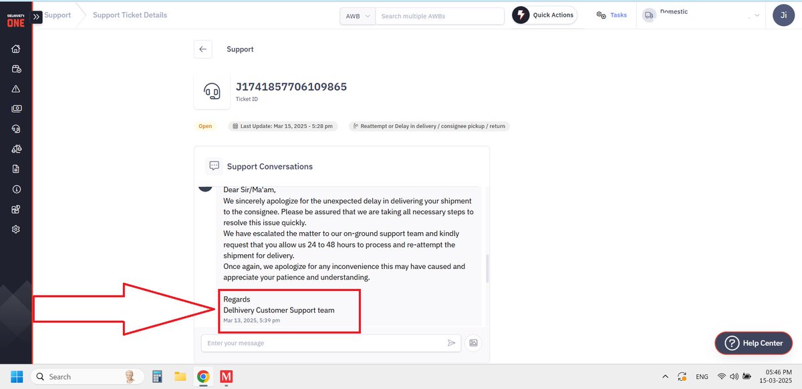
Task: Open the integrations puzzle icon in the sidebar
Action: 16,209
